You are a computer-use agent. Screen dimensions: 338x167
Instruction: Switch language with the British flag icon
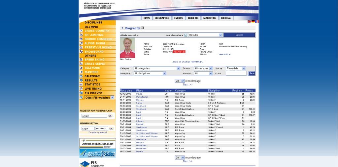[x=249, y=21]
